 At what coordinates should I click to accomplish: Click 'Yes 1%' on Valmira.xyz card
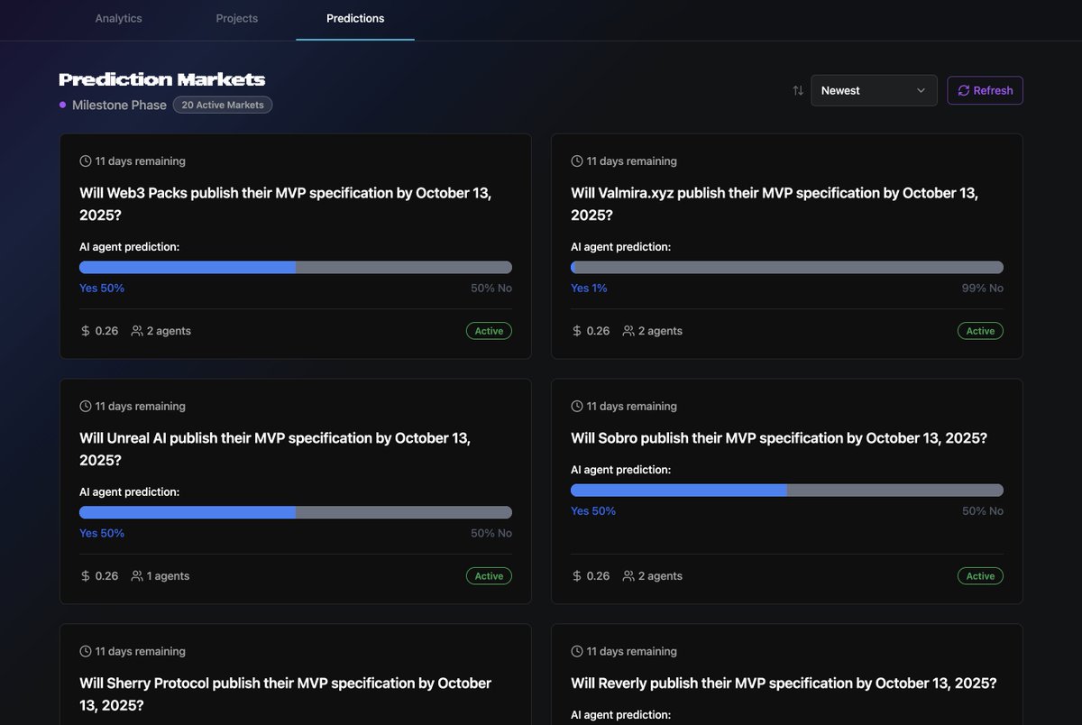[x=589, y=289]
